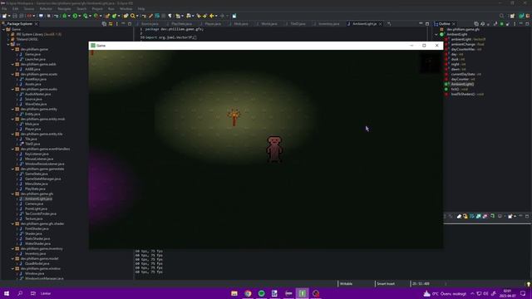Click the yellow Back navigation arrow
Screen dimensions: 532x299
pyautogui.click(x=211, y=16)
